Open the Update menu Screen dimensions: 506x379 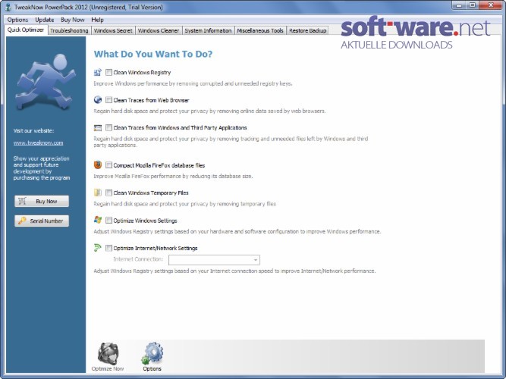45,20
